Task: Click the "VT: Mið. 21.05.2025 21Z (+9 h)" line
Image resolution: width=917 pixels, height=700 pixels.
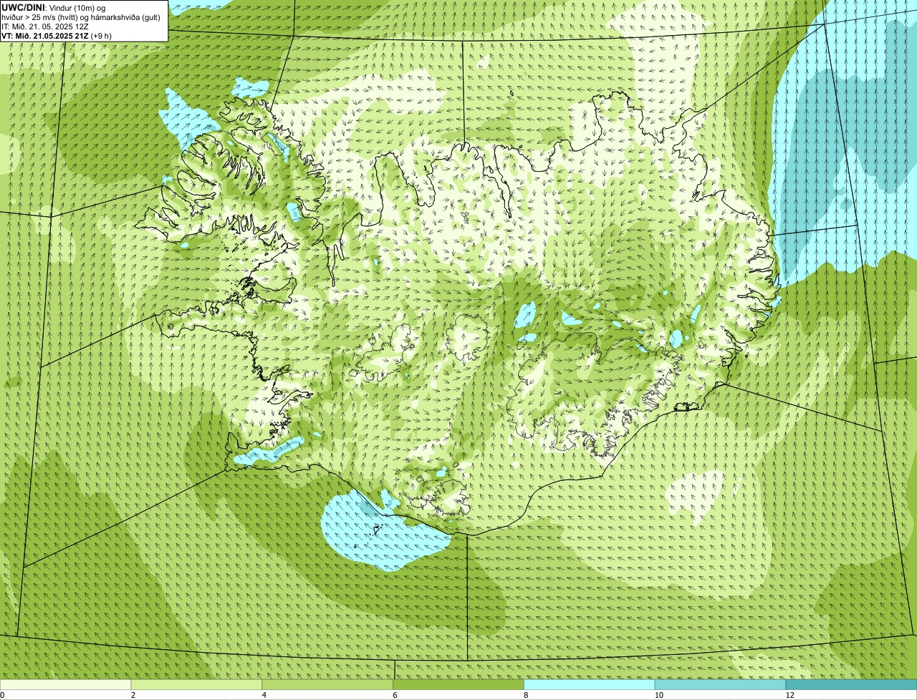Action: (57, 36)
